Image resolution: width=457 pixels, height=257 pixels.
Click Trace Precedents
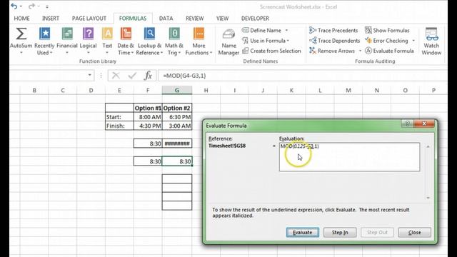click(x=333, y=30)
